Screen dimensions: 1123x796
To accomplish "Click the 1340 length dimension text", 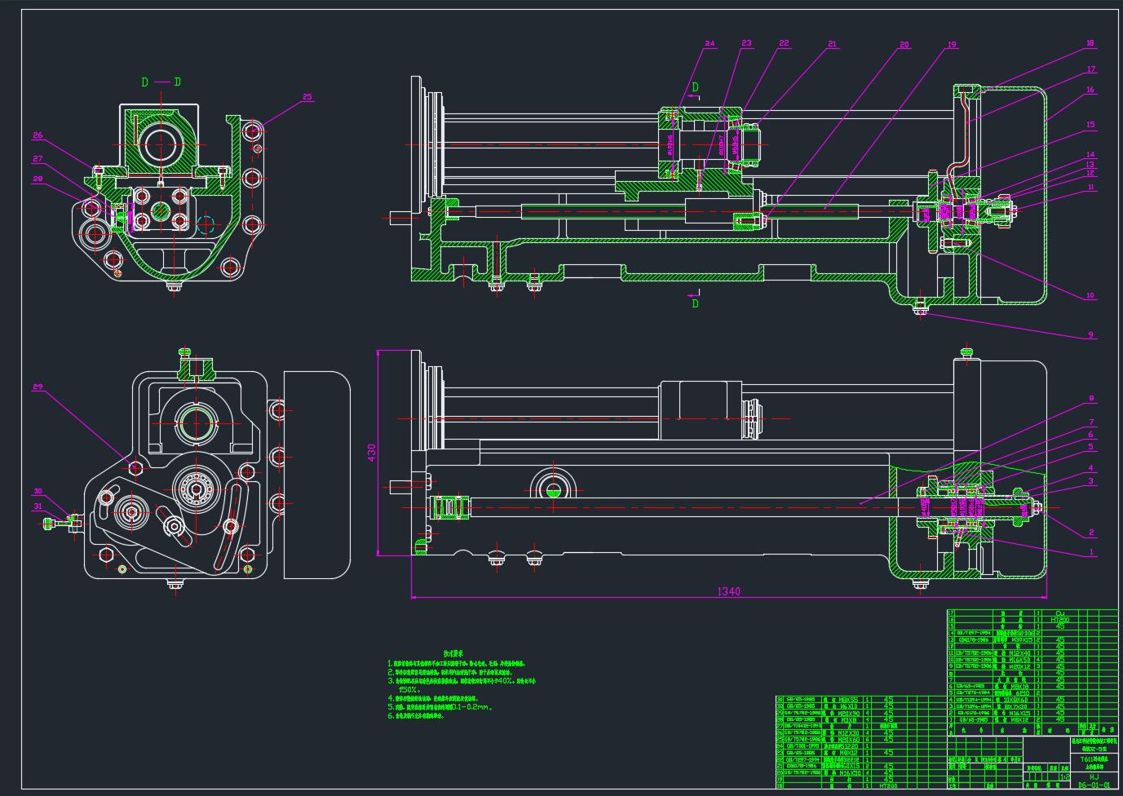I will pos(728,591).
